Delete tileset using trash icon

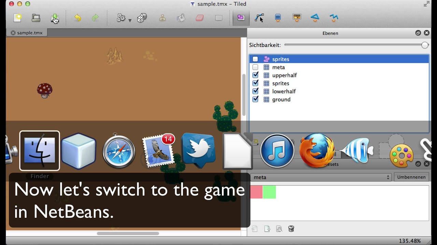[291, 229]
